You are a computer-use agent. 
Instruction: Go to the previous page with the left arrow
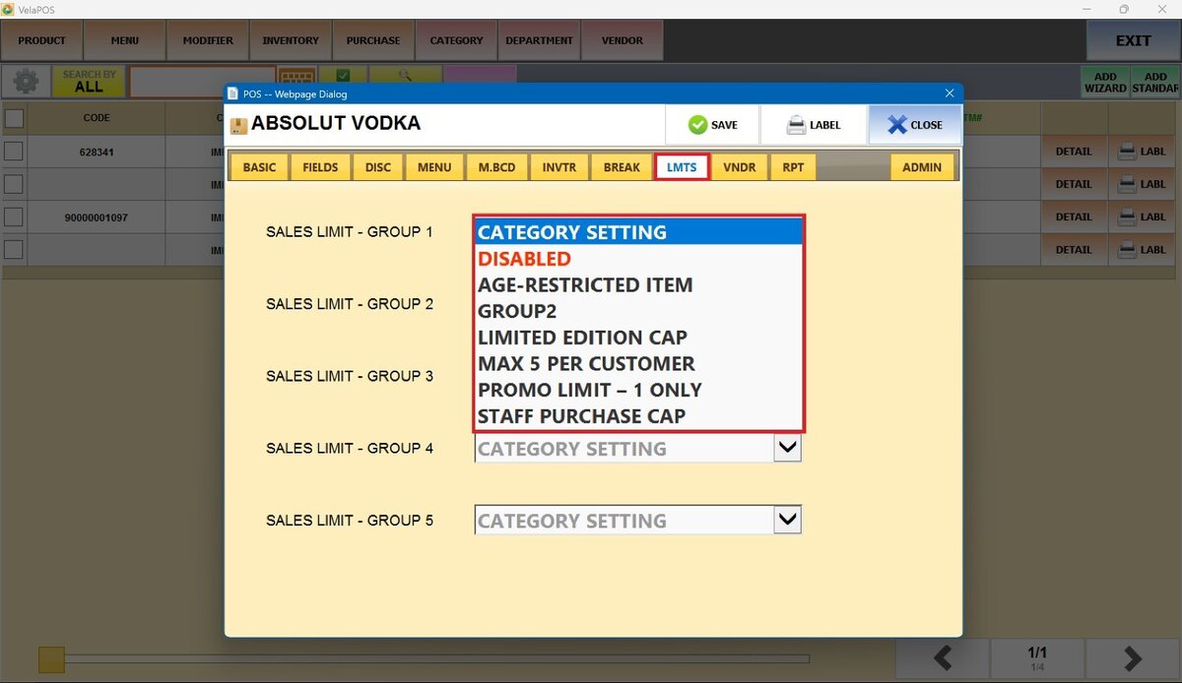coord(941,658)
